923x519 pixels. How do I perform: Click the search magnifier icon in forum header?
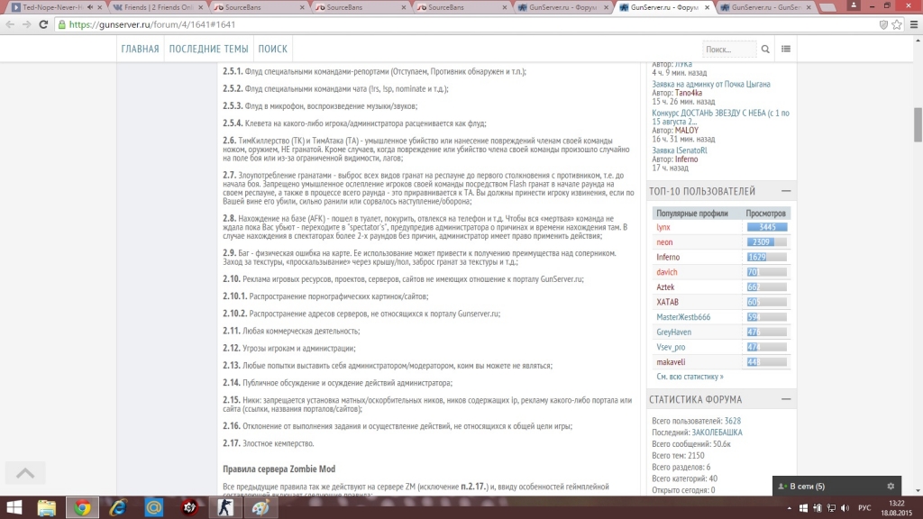pos(765,50)
